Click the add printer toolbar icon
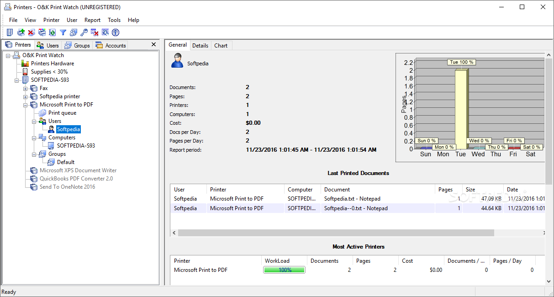The width and height of the screenshot is (554, 297). (21, 32)
